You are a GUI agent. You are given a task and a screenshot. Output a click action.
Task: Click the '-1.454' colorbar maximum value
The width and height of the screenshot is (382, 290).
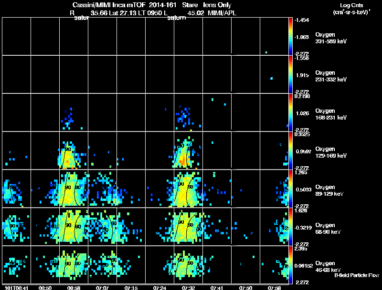302,20
